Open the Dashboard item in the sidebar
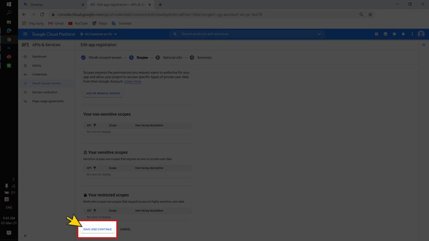This screenshot has width=429, height=241. point(39,56)
